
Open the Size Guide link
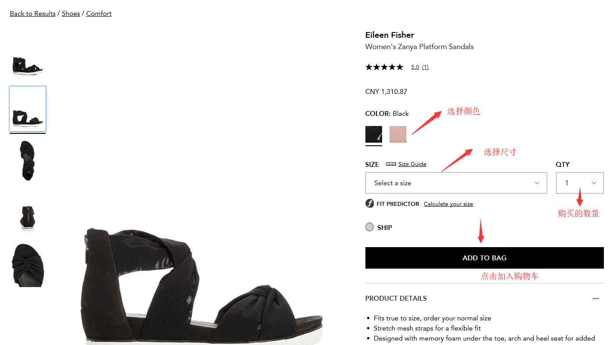[412, 164]
